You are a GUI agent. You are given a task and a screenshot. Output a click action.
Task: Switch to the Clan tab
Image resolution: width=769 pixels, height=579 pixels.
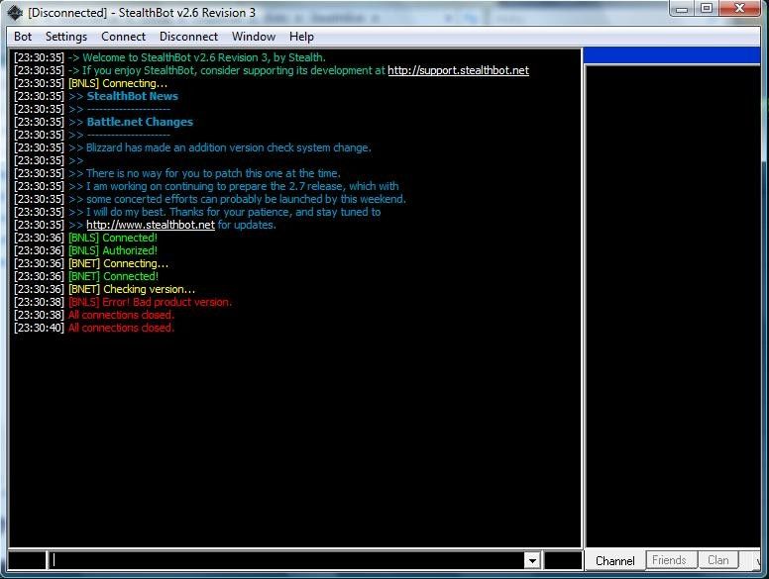point(718,560)
